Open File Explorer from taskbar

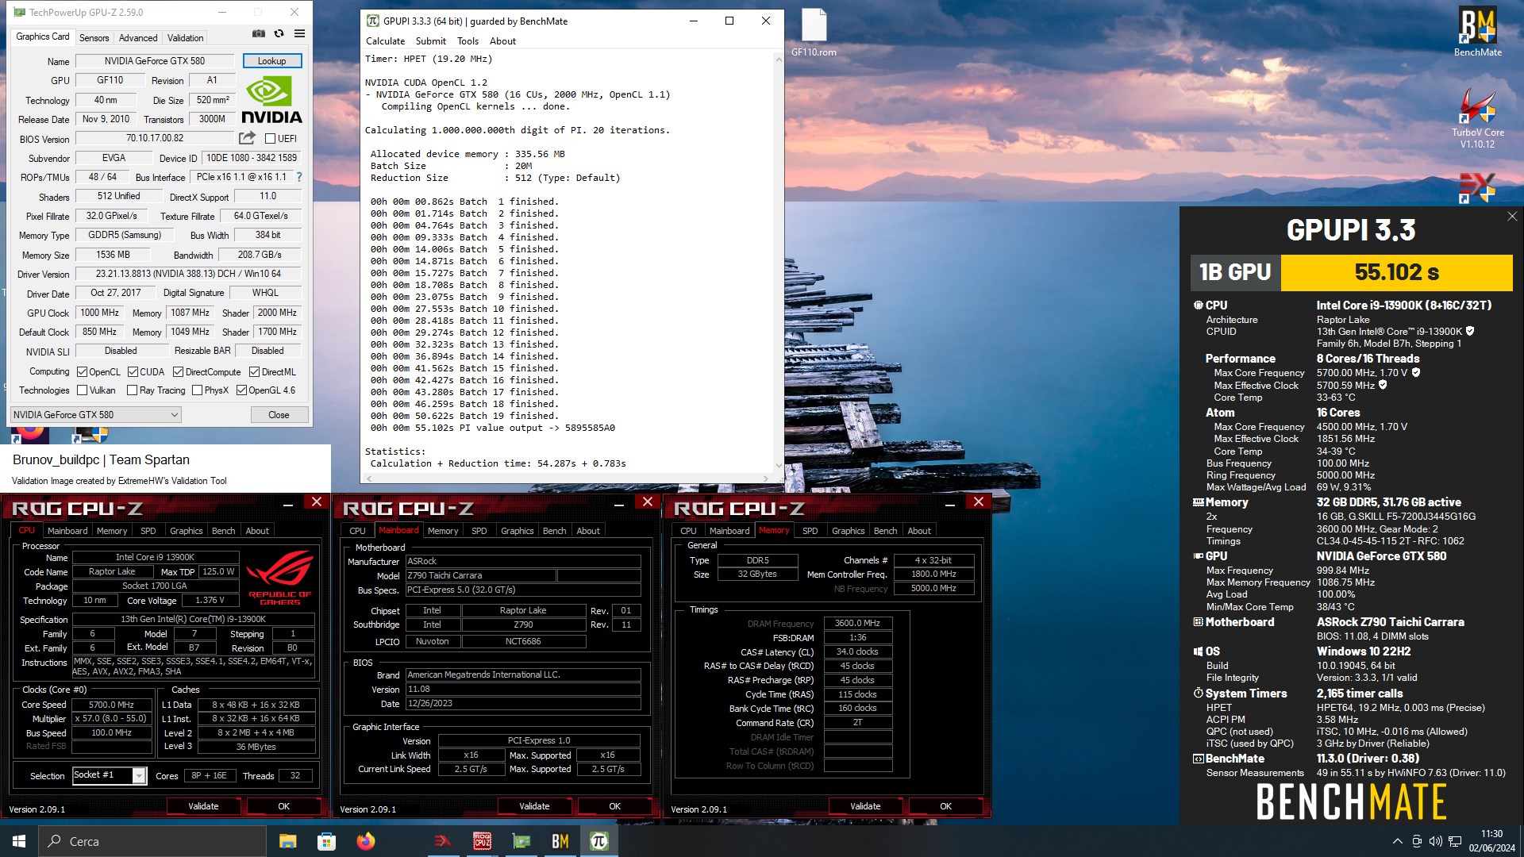pyautogui.click(x=287, y=841)
